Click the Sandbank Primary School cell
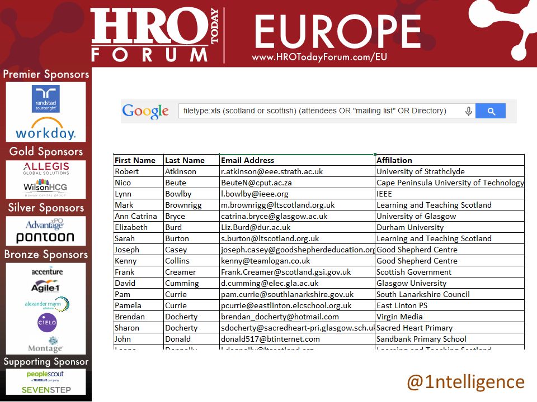The image size is (537, 402). coord(450,339)
